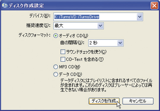Click the ディスク作成設定 title bar text
Screen dimensions: 160x111
[26, 6]
